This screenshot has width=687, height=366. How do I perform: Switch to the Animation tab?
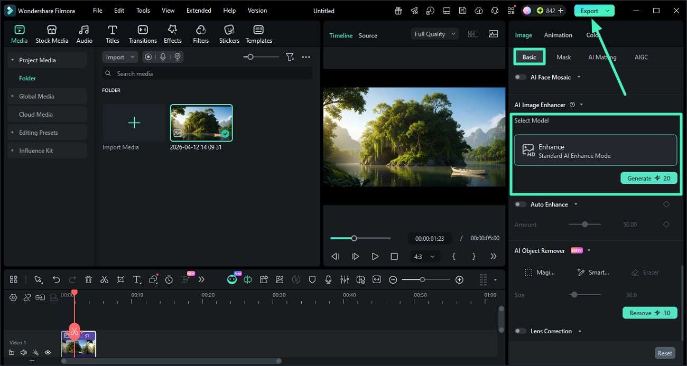[558, 35]
